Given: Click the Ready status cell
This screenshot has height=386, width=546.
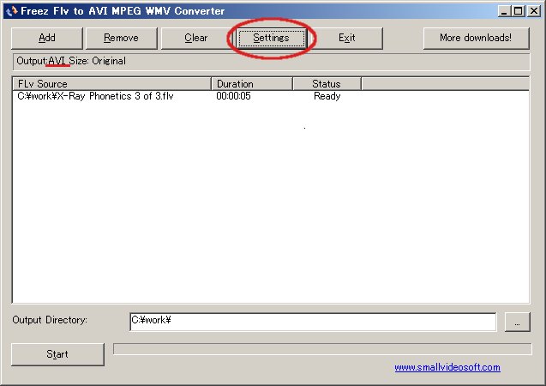Looking at the screenshot, I should pyautogui.click(x=327, y=96).
